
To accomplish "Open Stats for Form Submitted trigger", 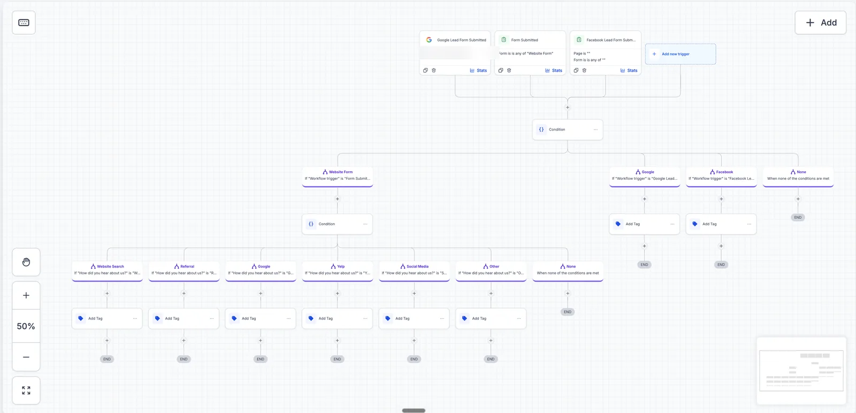I will pyautogui.click(x=554, y=71).
